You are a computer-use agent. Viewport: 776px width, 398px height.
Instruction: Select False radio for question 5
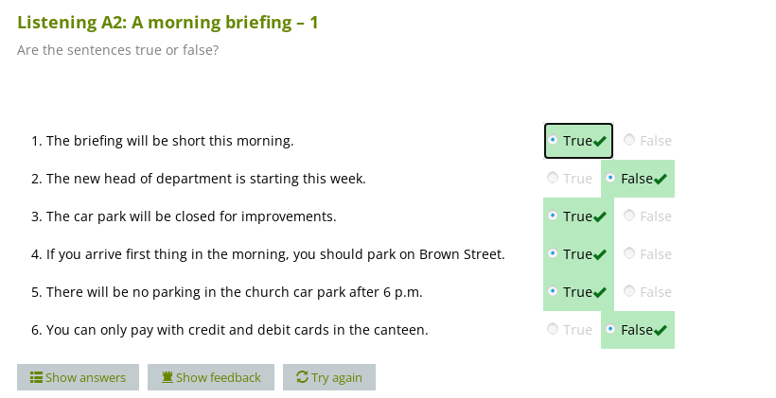tap(629, 291)
